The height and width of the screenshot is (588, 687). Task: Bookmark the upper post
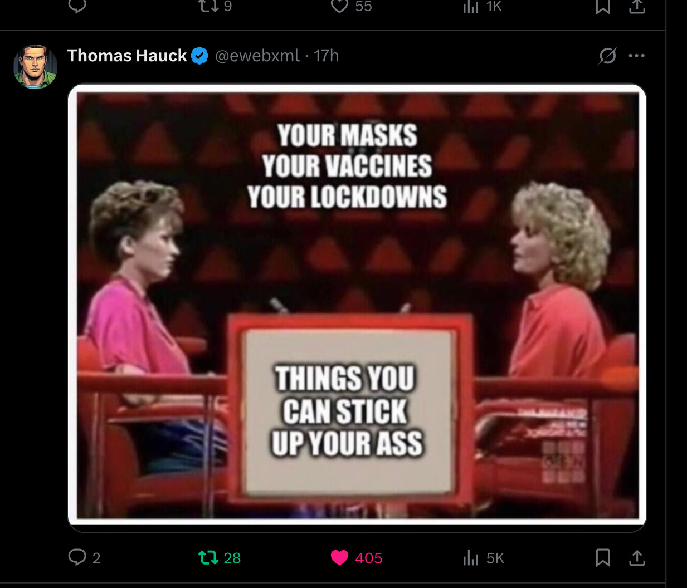603,6
